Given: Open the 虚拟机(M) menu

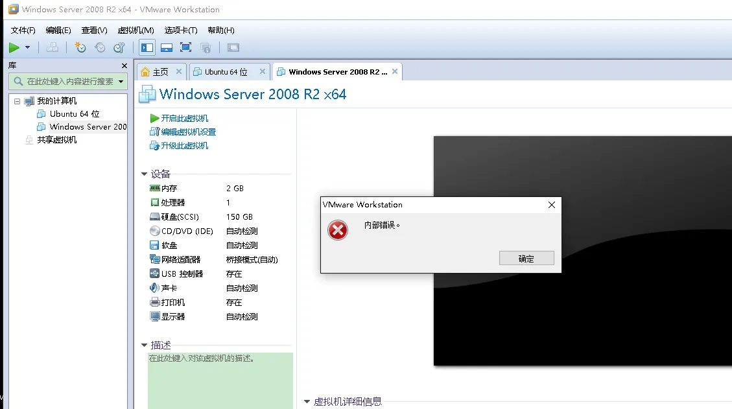Looking at the screenshot, I should coord(136,30).
